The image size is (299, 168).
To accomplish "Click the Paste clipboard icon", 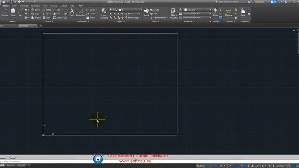I will [x=243, y=13].
